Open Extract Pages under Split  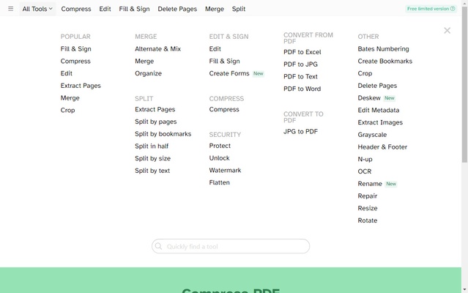coord(155,109)
